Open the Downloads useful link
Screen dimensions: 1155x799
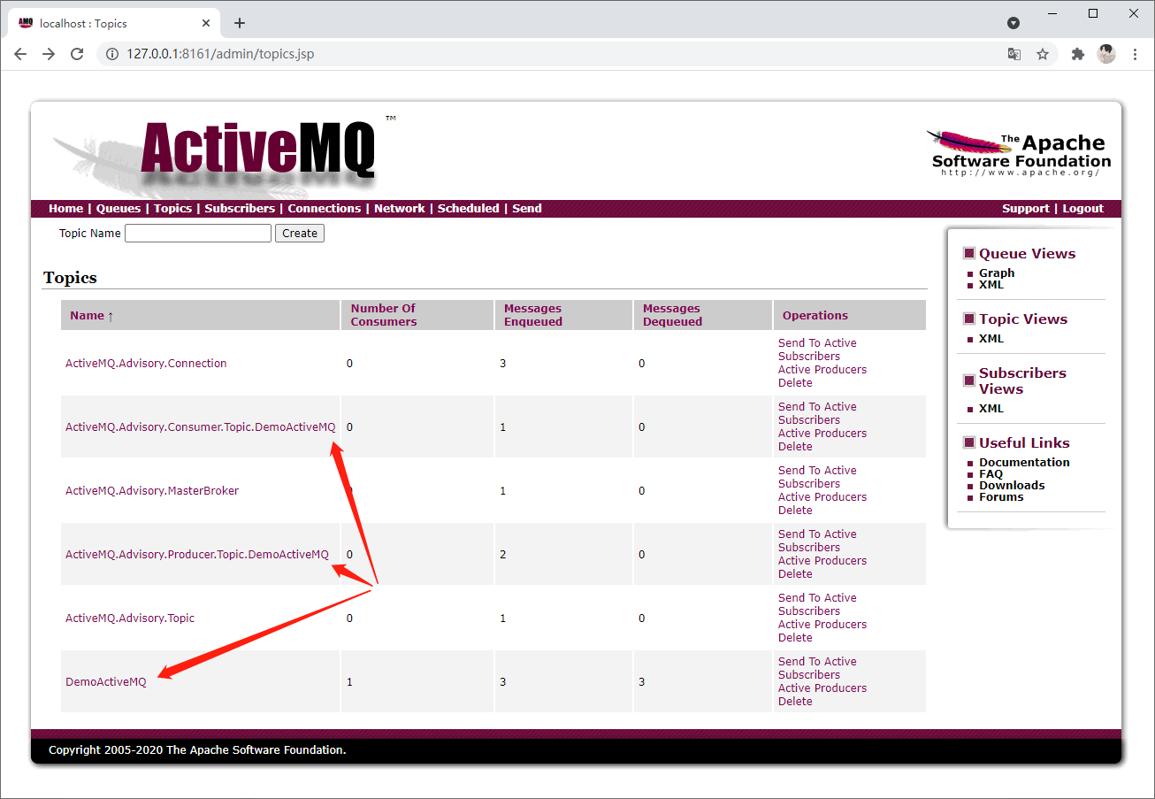coord(1012,486)
